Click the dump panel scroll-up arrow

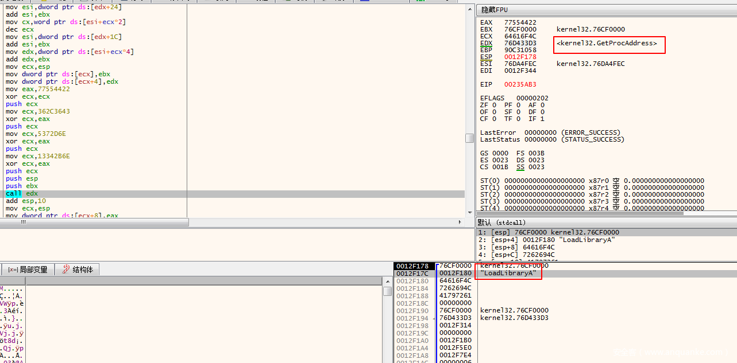[x=388, y=281]
